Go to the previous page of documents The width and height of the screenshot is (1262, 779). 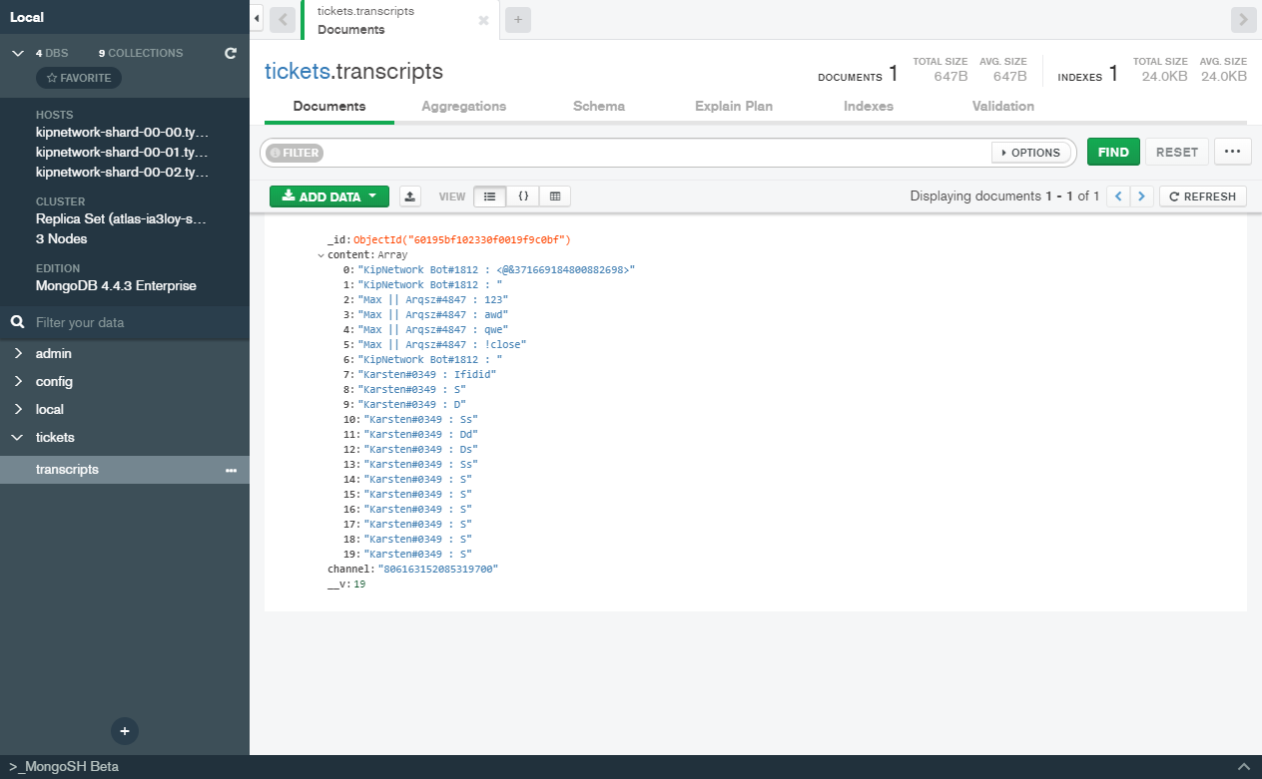pyautogui.click(x=1119, y=196)
